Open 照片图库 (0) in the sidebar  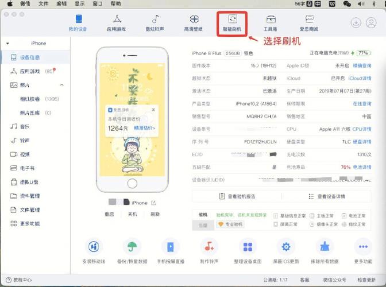pos(36,113)
